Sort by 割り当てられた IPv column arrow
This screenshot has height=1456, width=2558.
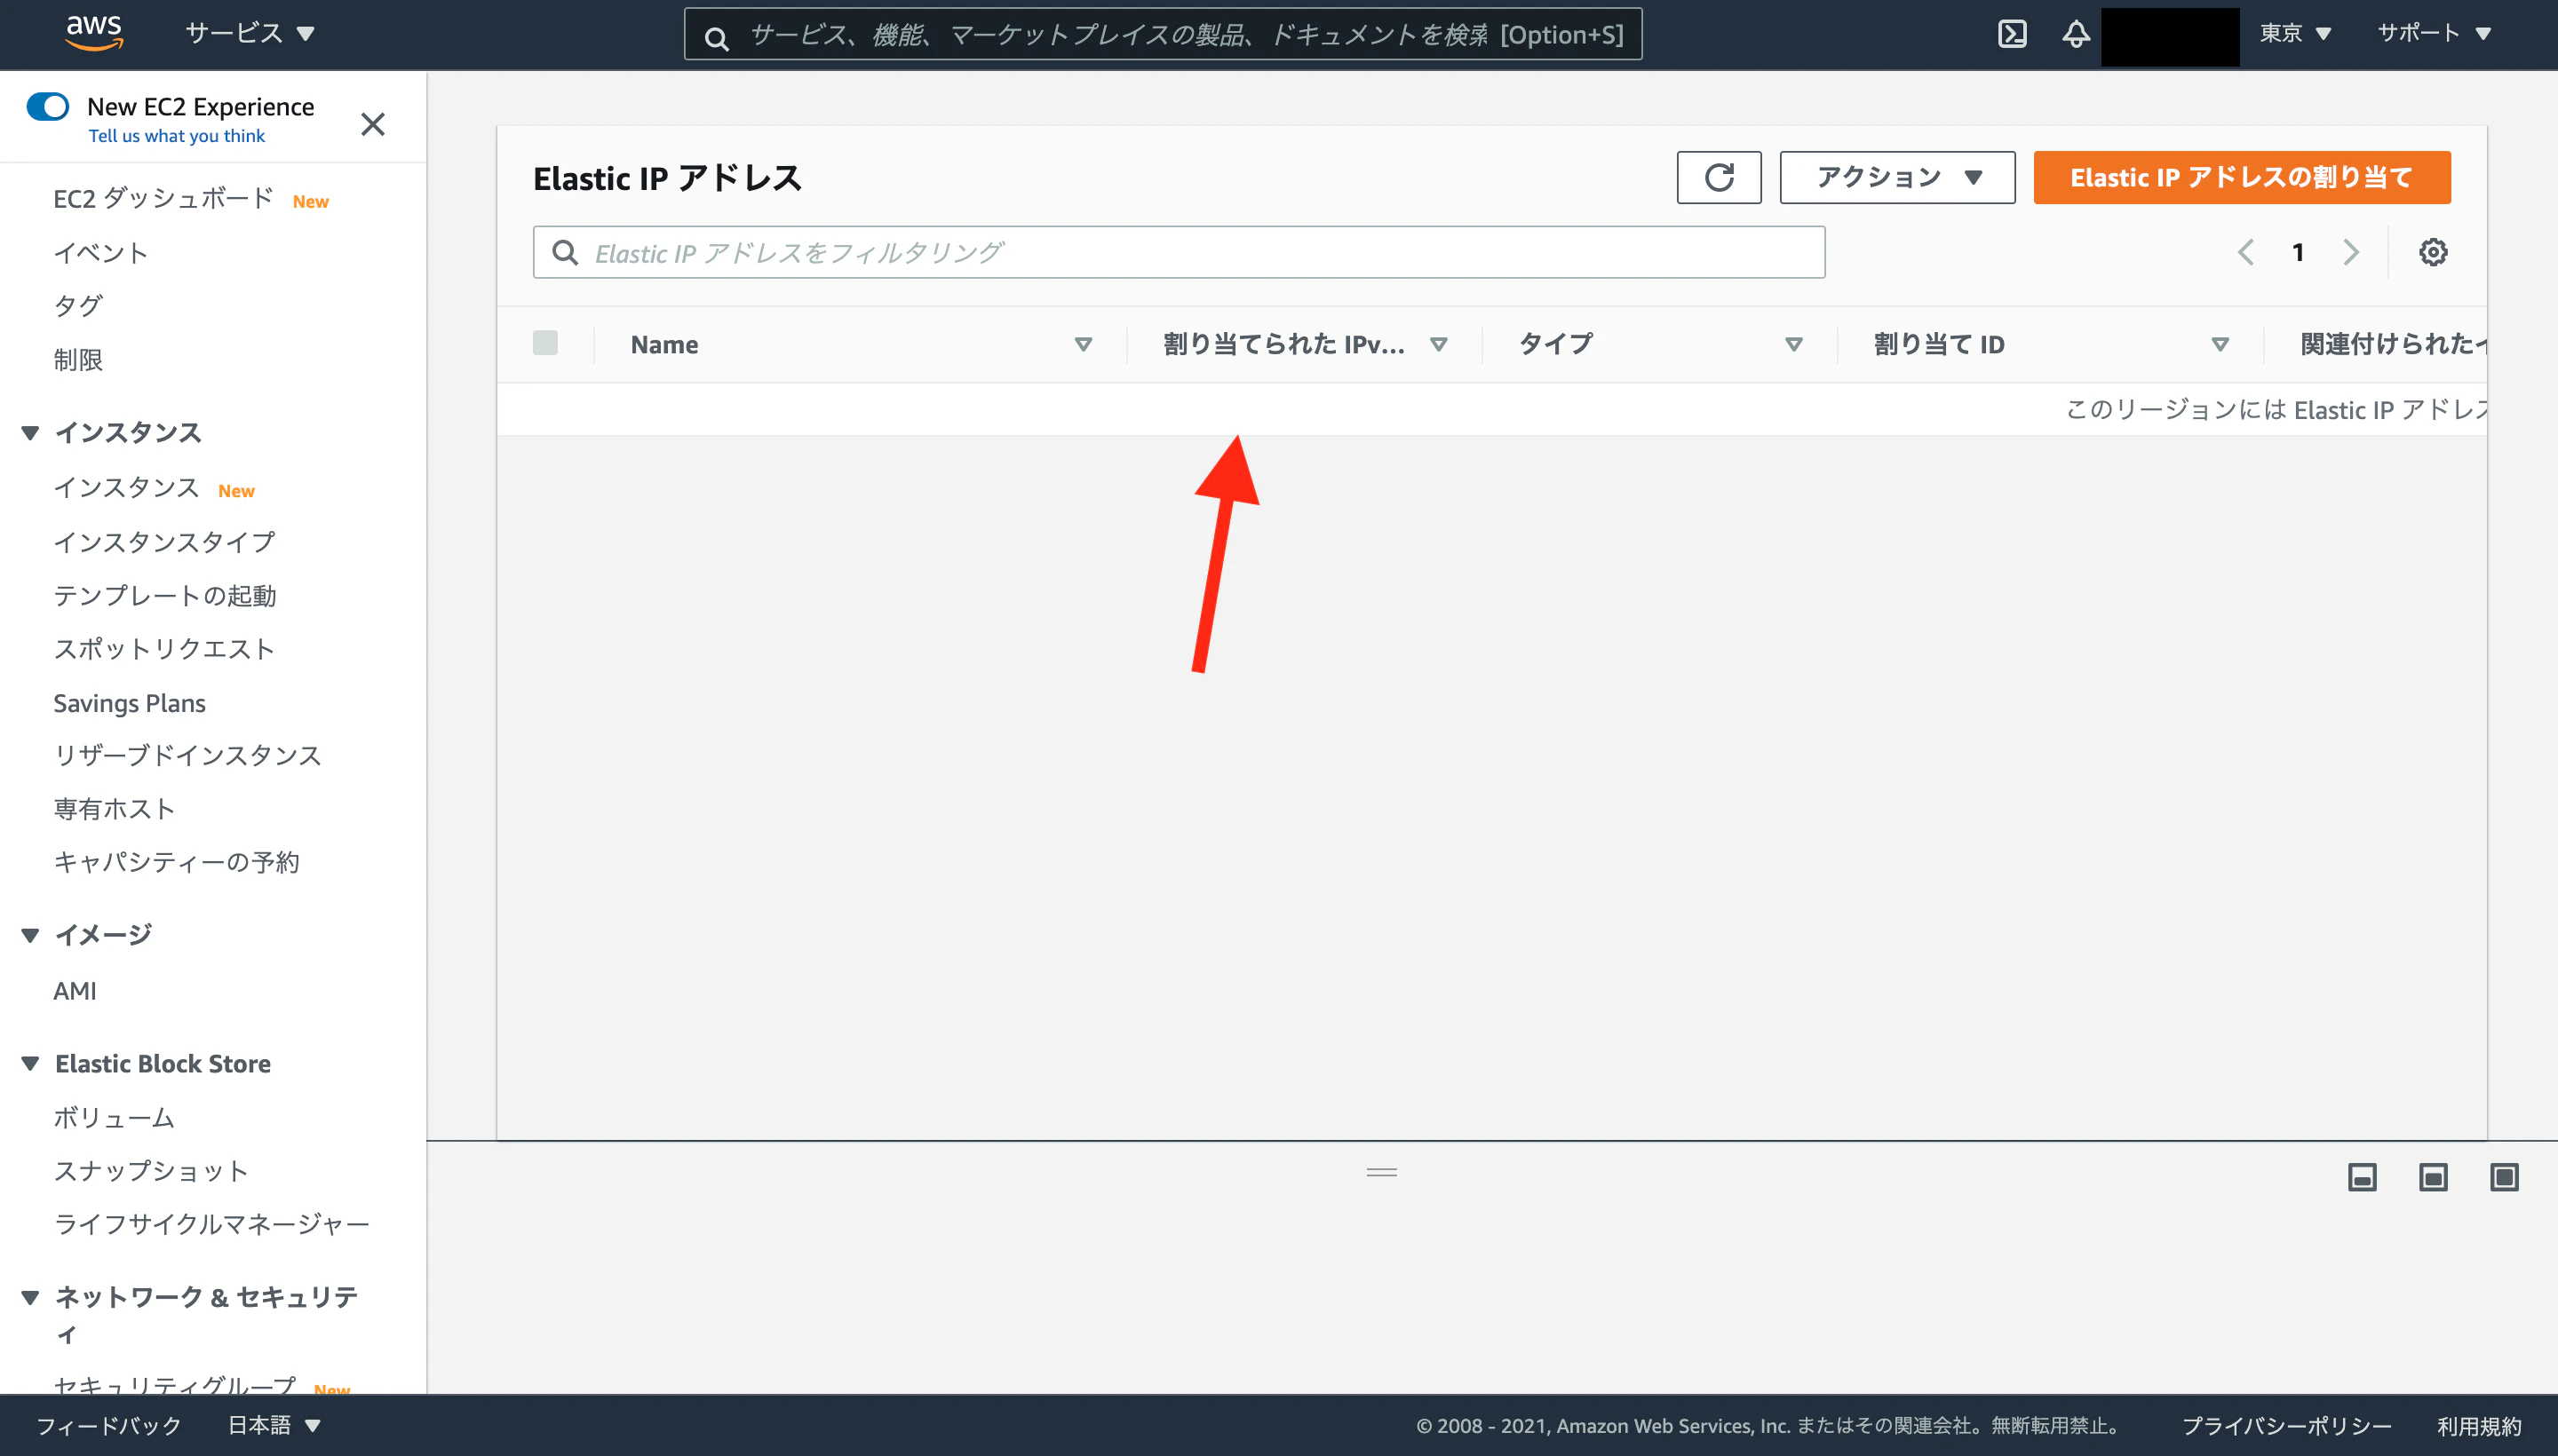coord(1439,344)
